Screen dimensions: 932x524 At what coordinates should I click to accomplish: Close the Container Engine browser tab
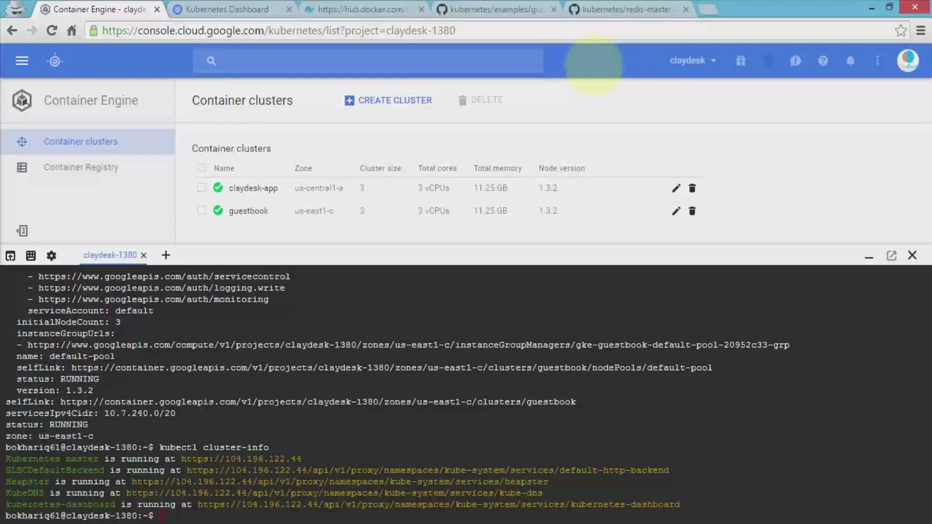(x=157, y=9)
